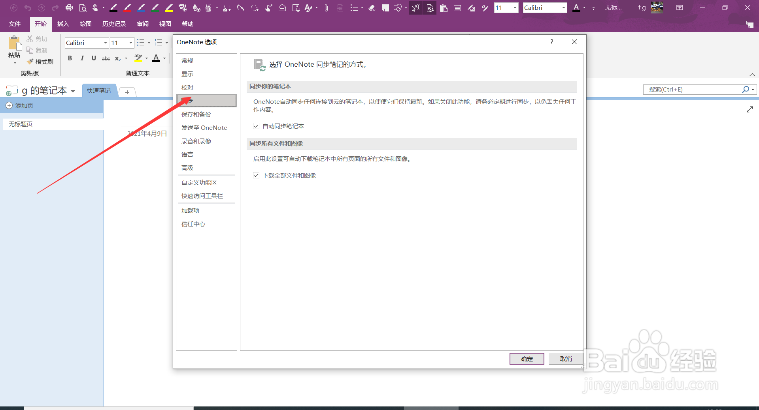Click the undo arrow in the title bar
The image size is (759, 410).
tap(28, 7)
